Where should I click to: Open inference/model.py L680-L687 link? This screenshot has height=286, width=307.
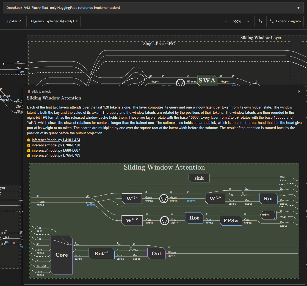coord(56,150)
